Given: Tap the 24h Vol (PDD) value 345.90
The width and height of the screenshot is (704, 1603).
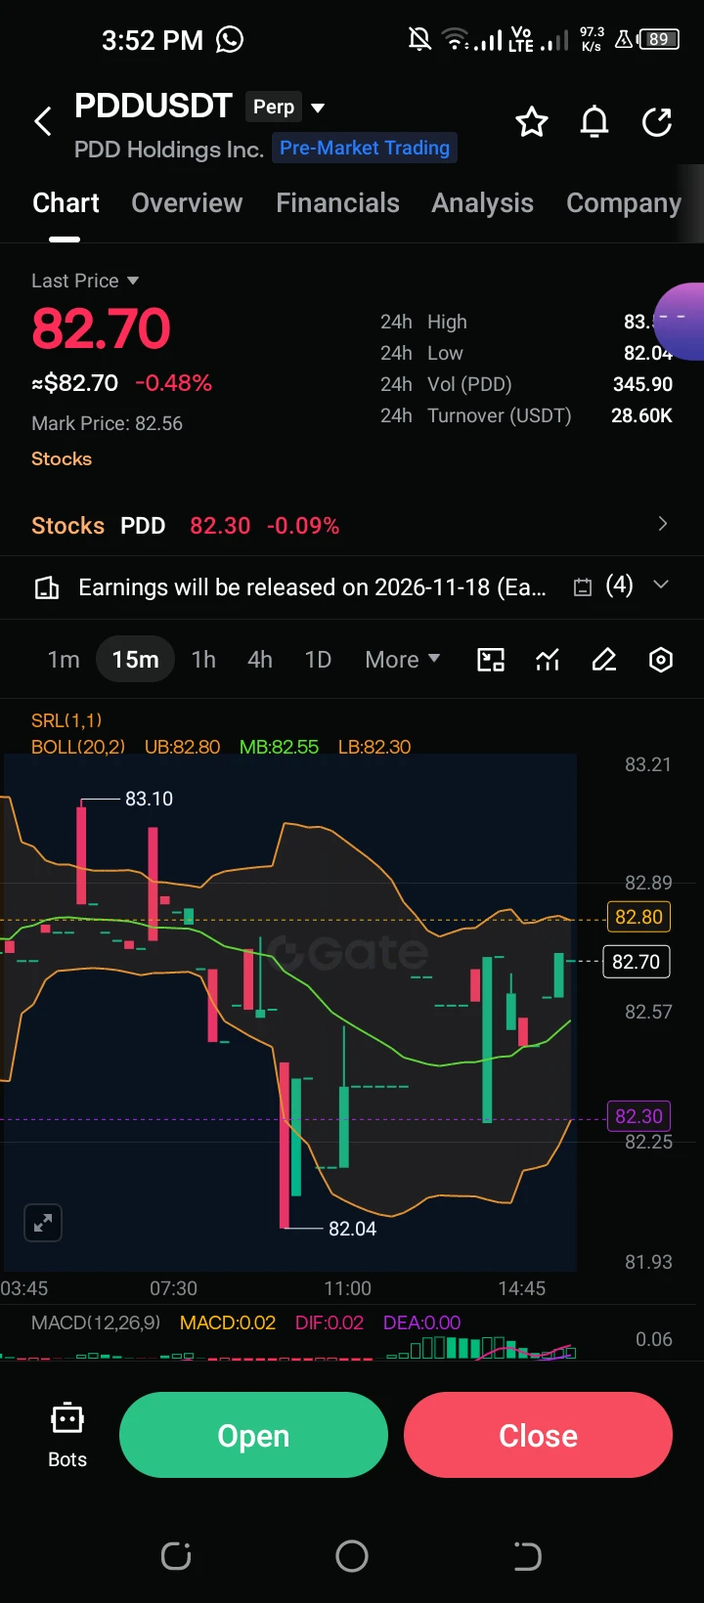Looking at the screenshot, I should pyautogui.click(x=642, y=384).
